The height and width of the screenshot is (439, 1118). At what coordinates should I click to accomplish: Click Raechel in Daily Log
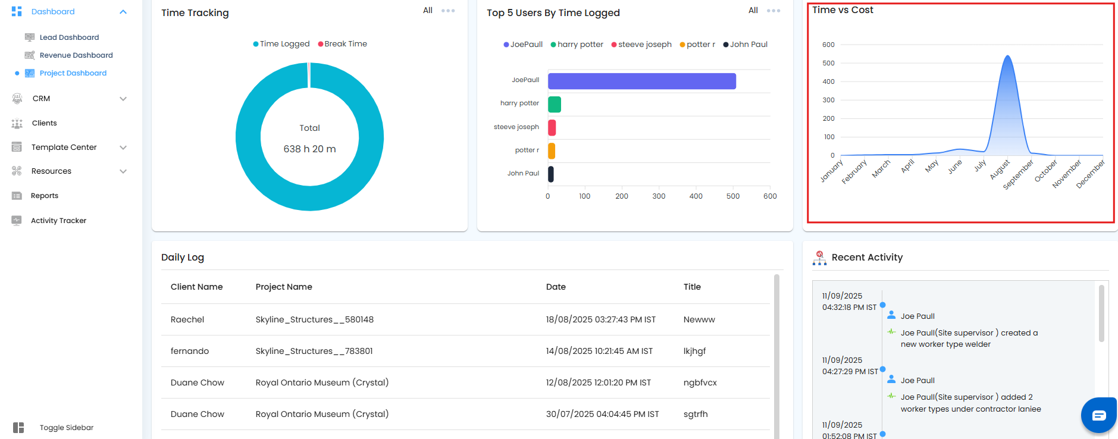tap(187, 319)
